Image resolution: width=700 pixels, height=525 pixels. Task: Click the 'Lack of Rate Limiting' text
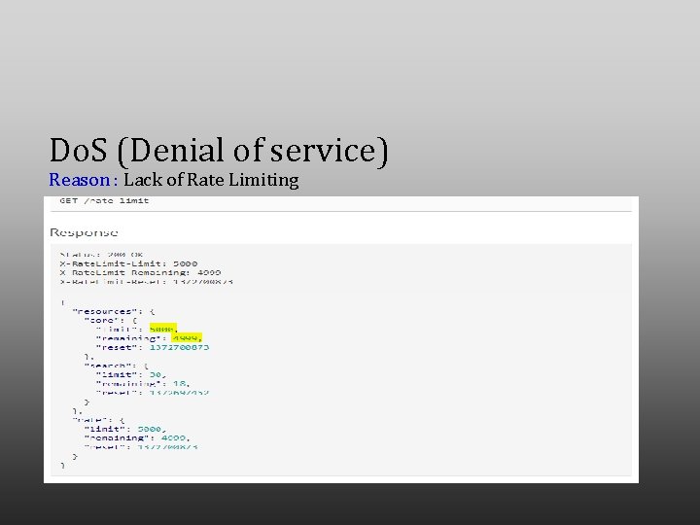(x=211, y=180)
